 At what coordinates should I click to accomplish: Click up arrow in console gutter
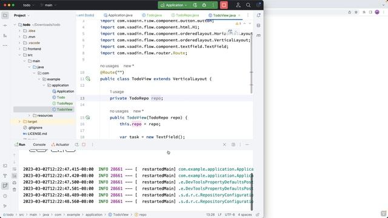tap(15, 155)
